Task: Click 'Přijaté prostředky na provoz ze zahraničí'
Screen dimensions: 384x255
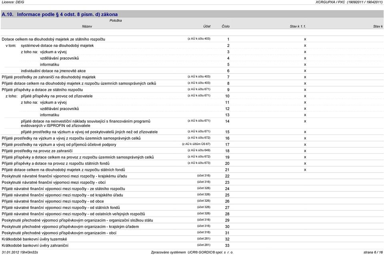Action: coord(37,151)
